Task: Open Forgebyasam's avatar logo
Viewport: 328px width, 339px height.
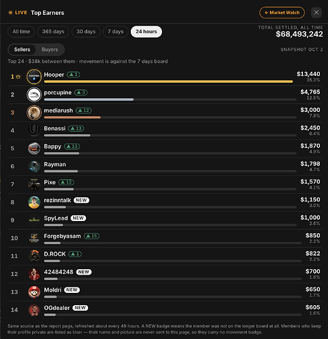Action: [x=34, y=238]
